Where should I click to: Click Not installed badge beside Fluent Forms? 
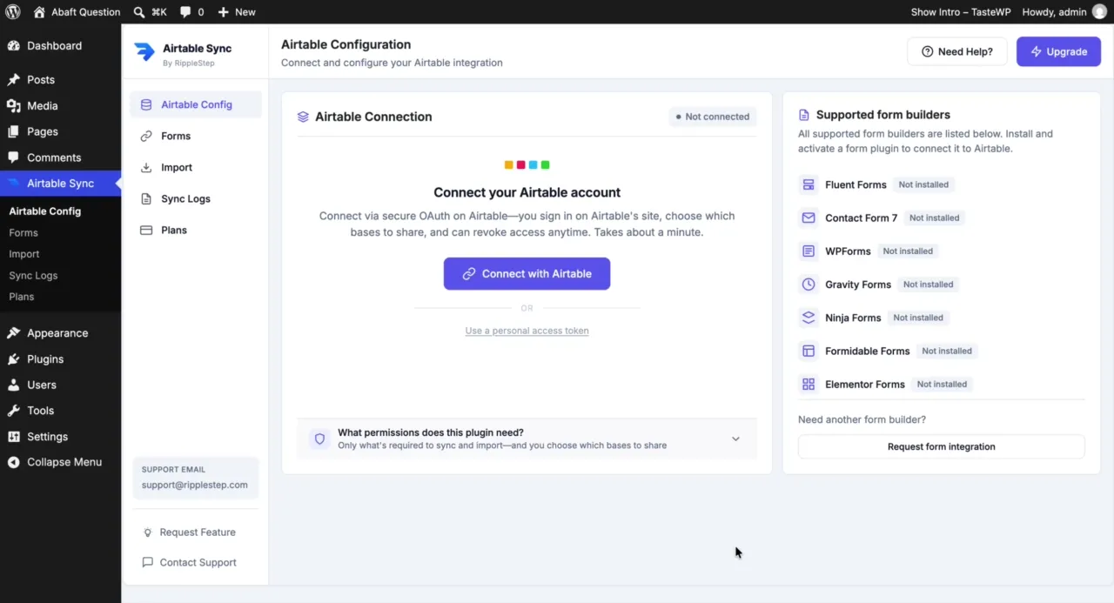click(x=923, y=184)
